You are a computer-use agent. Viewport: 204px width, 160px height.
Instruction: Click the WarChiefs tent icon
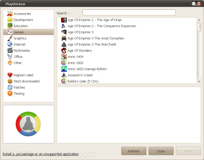click(64, 44)
